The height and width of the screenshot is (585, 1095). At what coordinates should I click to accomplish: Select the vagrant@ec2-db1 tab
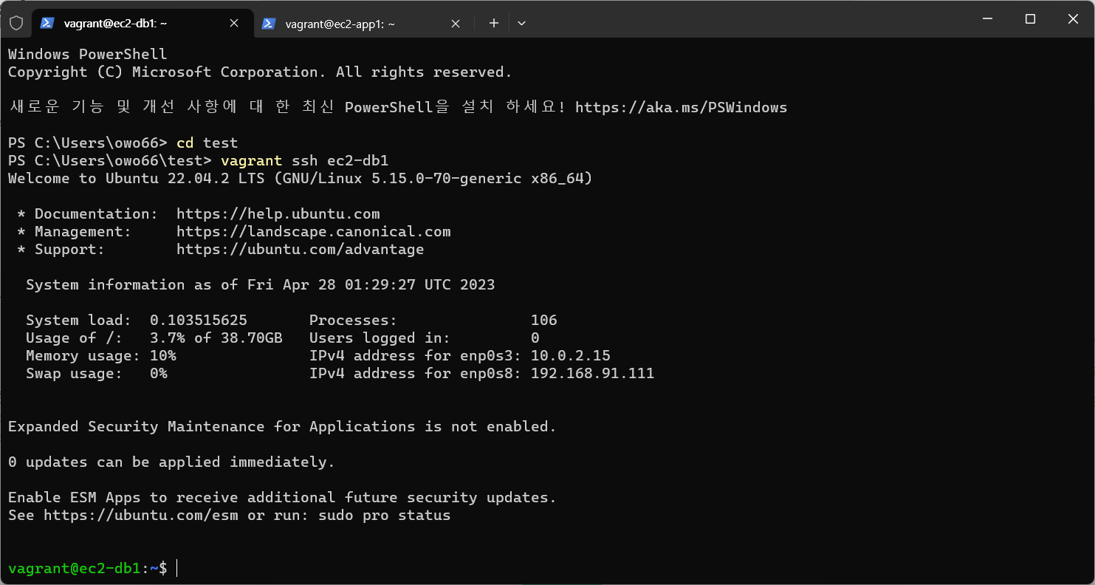pyautogui.click(x=143, y=24)
